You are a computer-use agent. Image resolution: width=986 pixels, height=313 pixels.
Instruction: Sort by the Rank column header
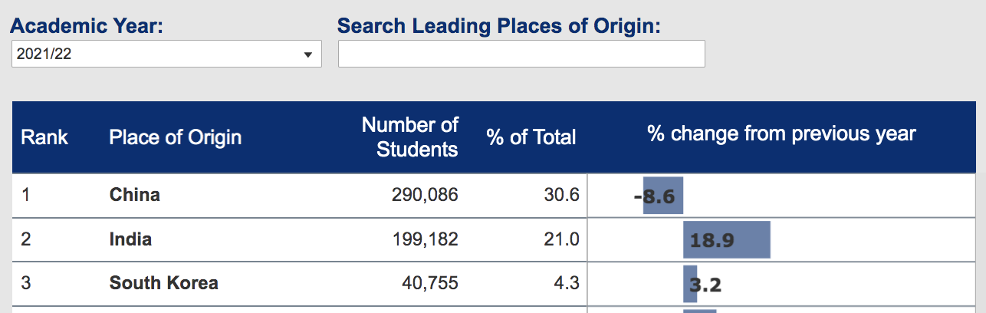tap(44, 137)
